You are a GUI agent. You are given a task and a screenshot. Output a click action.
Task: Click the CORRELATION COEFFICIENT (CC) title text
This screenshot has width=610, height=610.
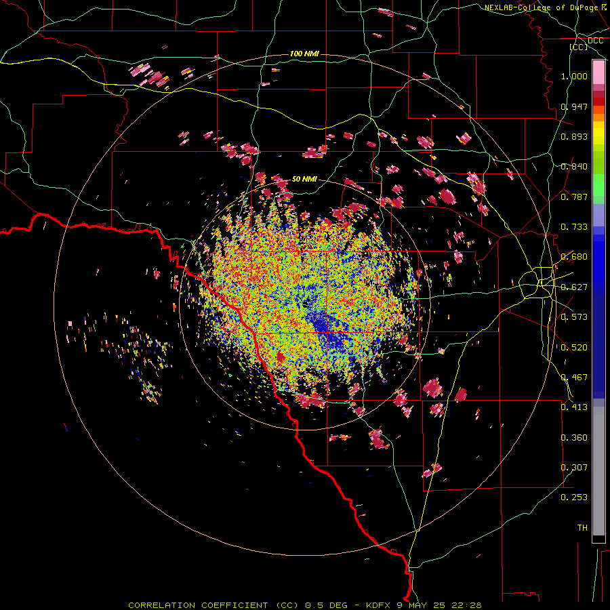tap(213, 605)
